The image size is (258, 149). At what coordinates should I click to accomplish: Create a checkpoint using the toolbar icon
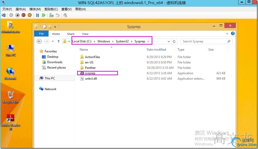(51, 15)
